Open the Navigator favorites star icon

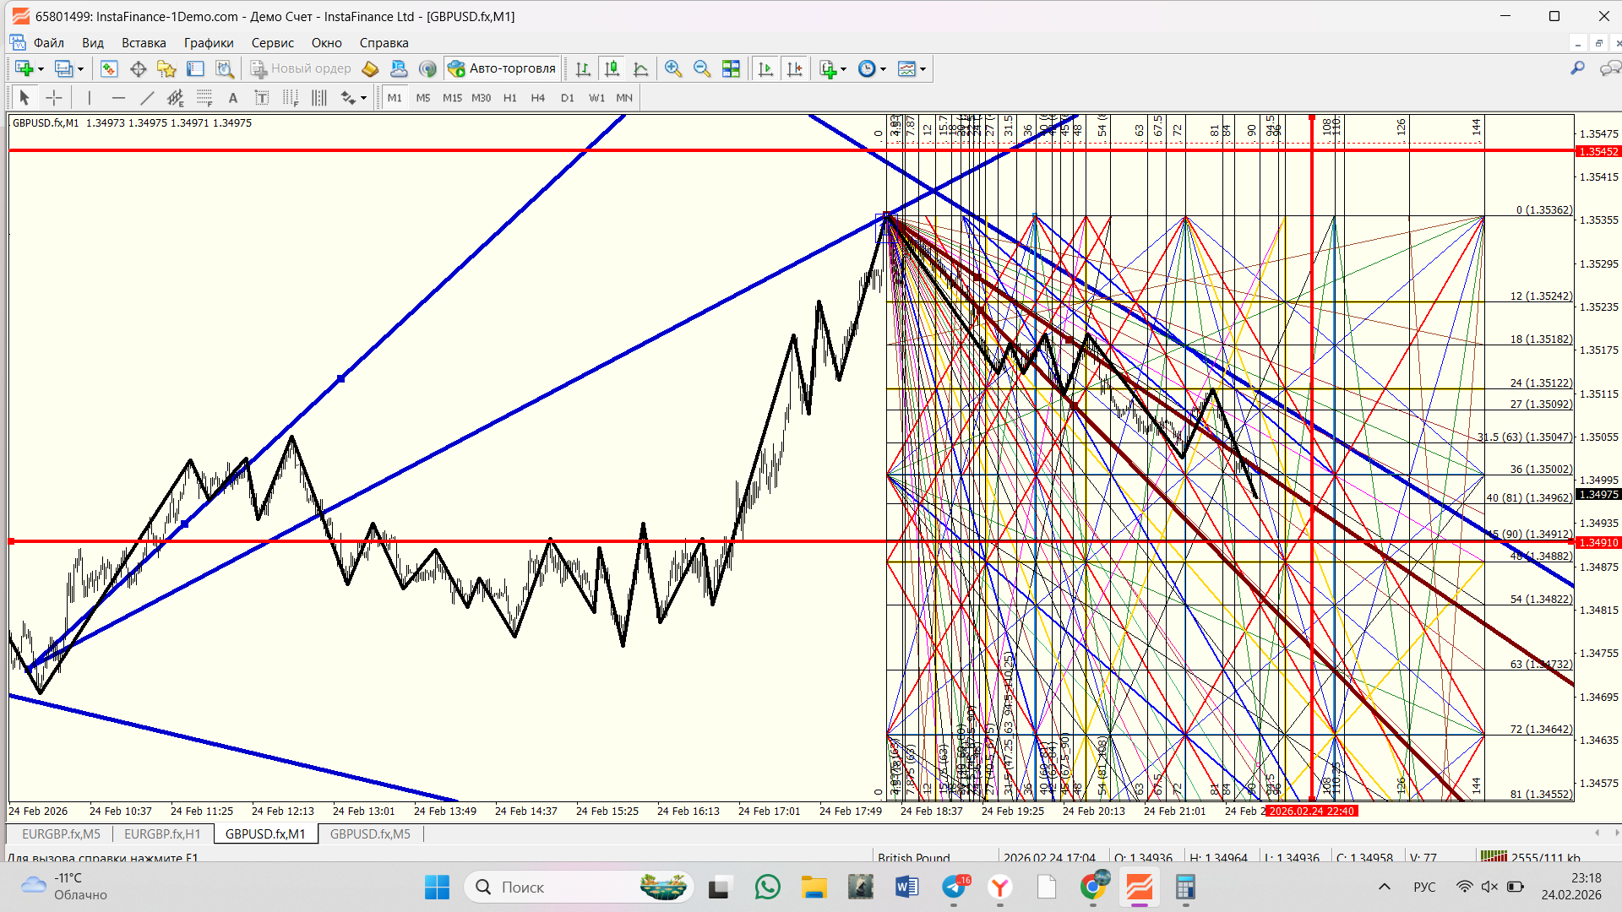(x=166, y=69)
